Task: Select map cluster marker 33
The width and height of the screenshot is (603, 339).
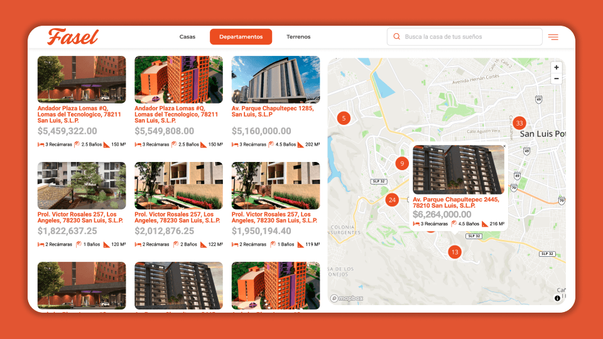Action: (x=519, y=123)
